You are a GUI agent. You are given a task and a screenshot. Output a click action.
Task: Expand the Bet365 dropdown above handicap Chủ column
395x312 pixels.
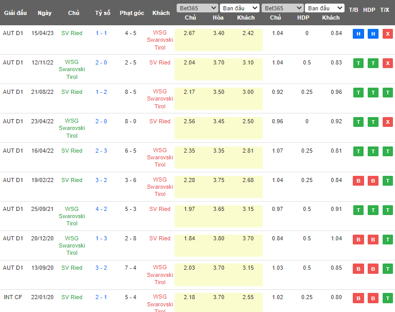(282, 8)
